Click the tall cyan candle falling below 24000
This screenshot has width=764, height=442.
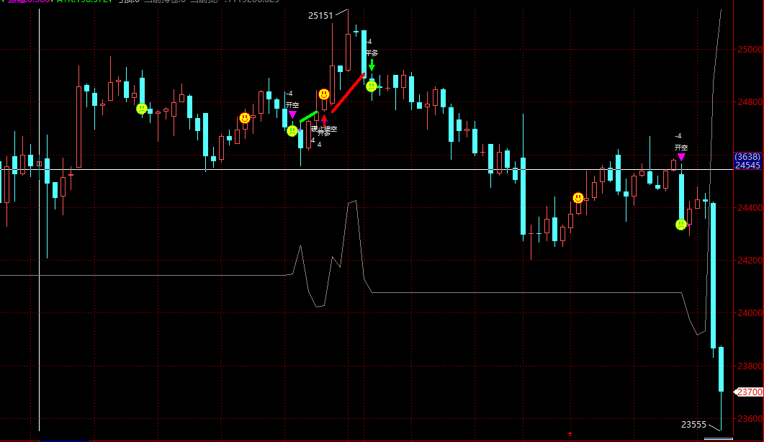[714, 275]
